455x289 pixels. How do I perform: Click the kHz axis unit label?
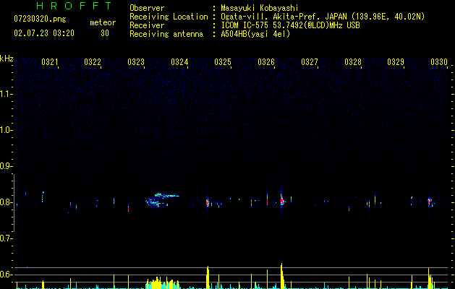(x=7, y=59)
